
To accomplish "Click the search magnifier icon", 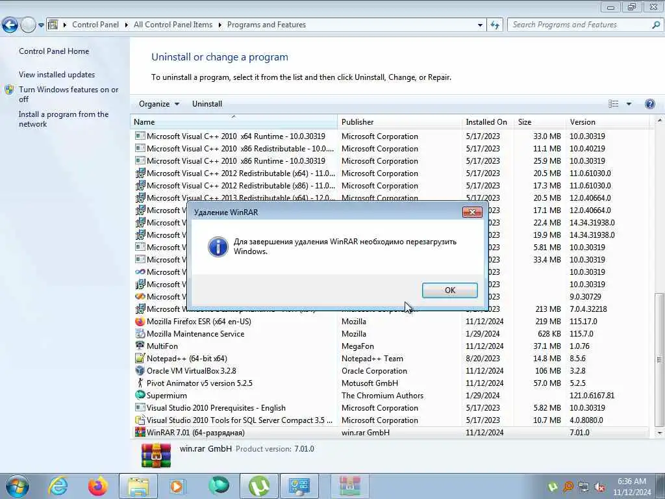I will coord(656,25).
